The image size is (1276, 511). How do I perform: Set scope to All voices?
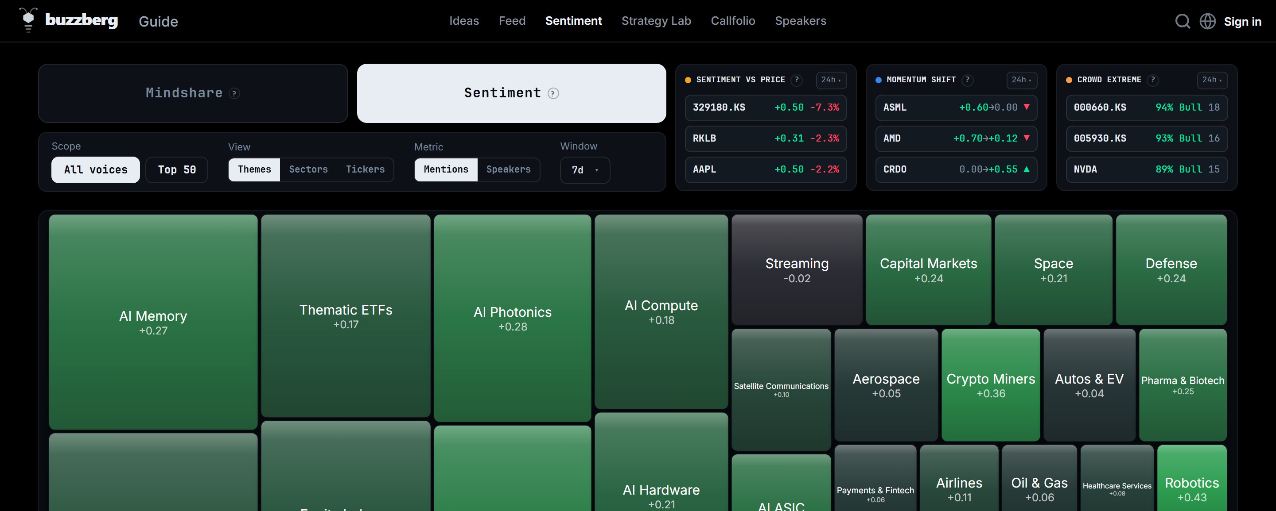coord(96,170)
